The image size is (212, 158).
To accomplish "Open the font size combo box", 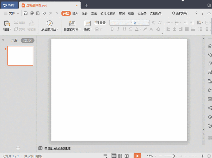I will [141, 23].
